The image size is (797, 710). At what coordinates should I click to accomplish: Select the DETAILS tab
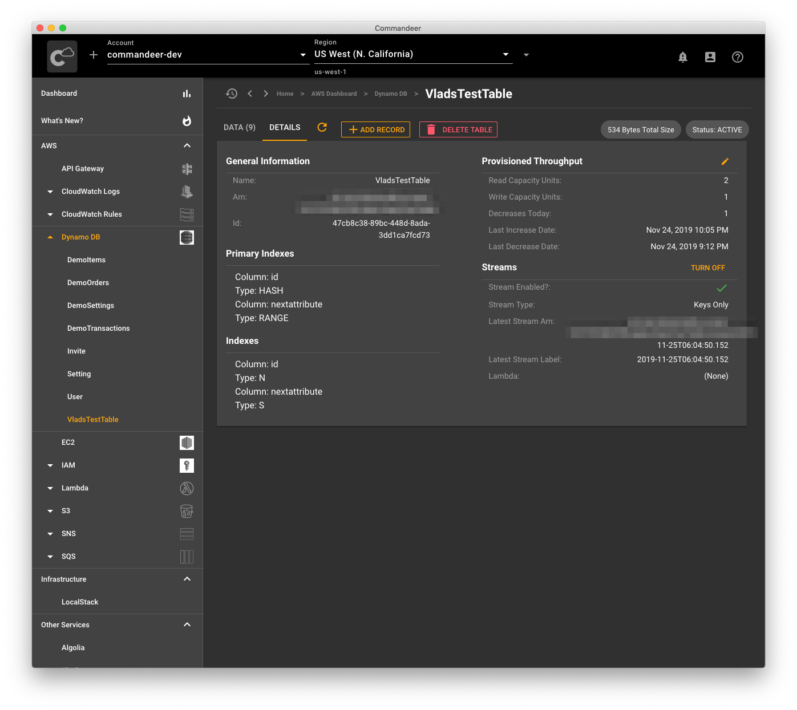coord(285,128)
